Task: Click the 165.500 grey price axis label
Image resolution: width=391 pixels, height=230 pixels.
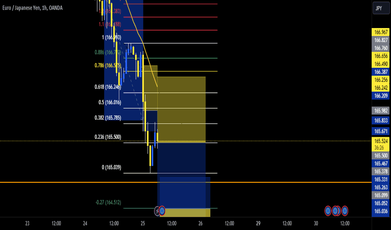Action: [x=381, y=156]
